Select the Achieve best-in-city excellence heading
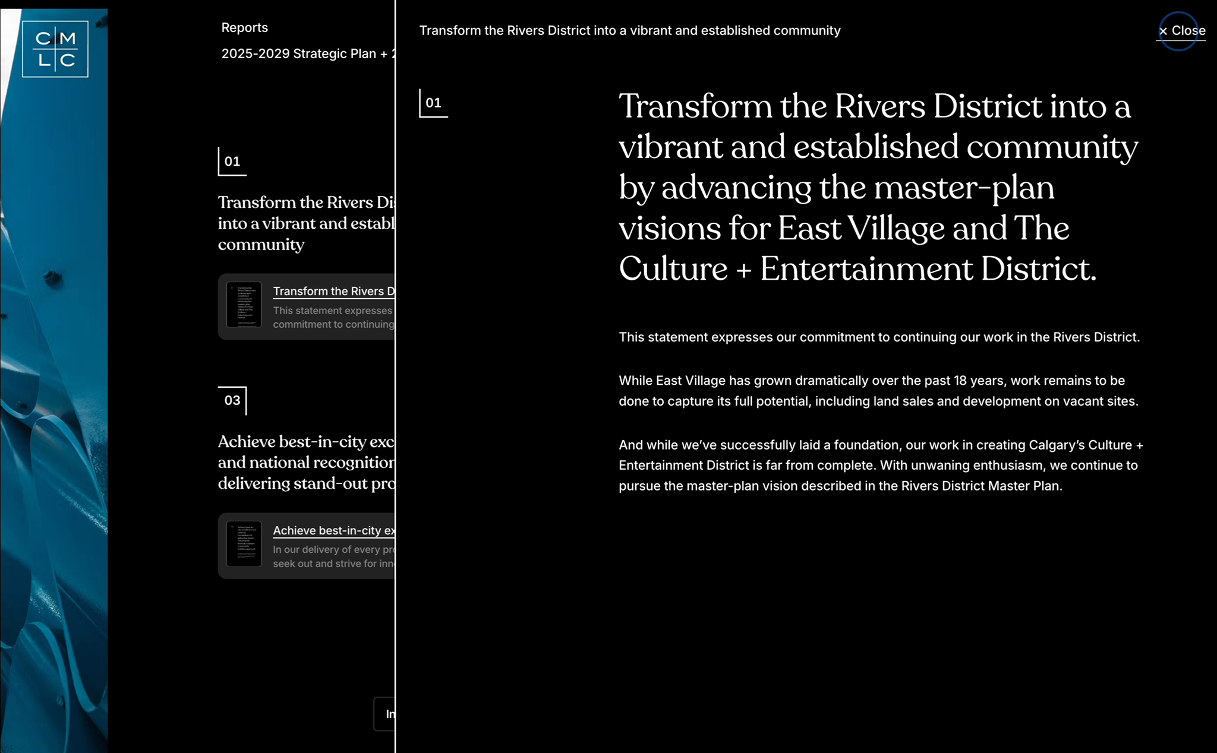Viewport: 1217px width, 753px height. pyautogui.click(x=305, y=463)
